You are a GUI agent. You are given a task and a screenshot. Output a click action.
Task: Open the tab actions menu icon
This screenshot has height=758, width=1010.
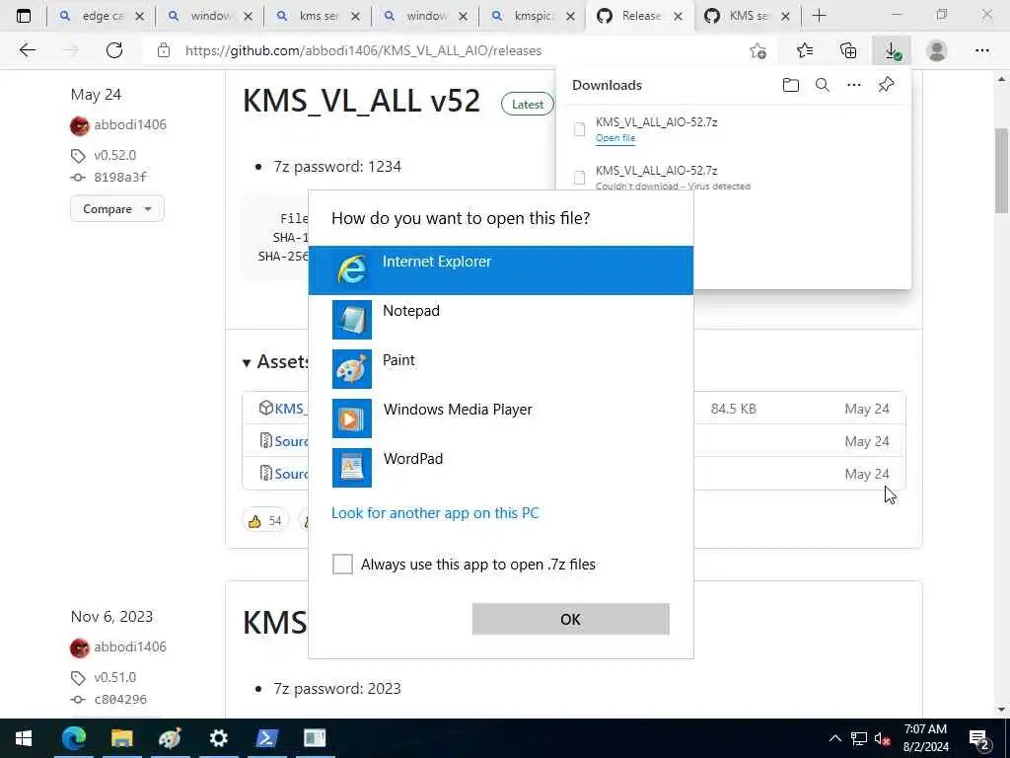[x=24, y=16]
